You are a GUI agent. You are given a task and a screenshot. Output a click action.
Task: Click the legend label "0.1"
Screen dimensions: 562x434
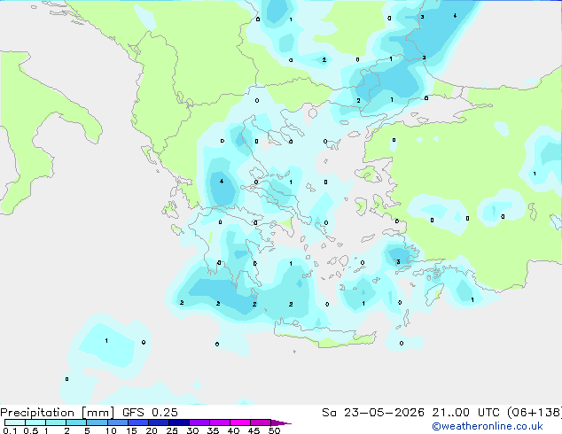10,430
